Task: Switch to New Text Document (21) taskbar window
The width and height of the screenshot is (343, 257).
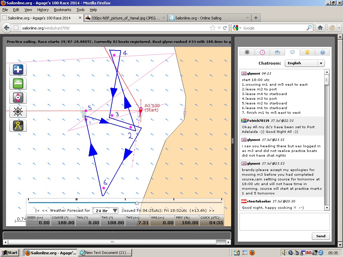Action: [105, 253]
